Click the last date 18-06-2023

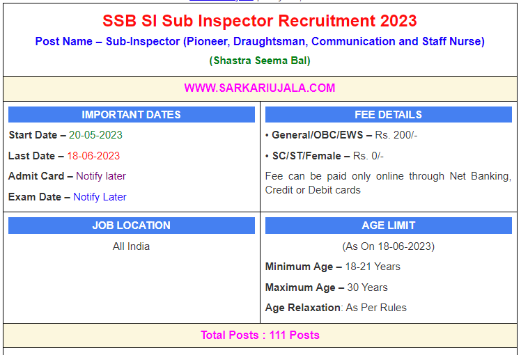(x=93, y=156)
